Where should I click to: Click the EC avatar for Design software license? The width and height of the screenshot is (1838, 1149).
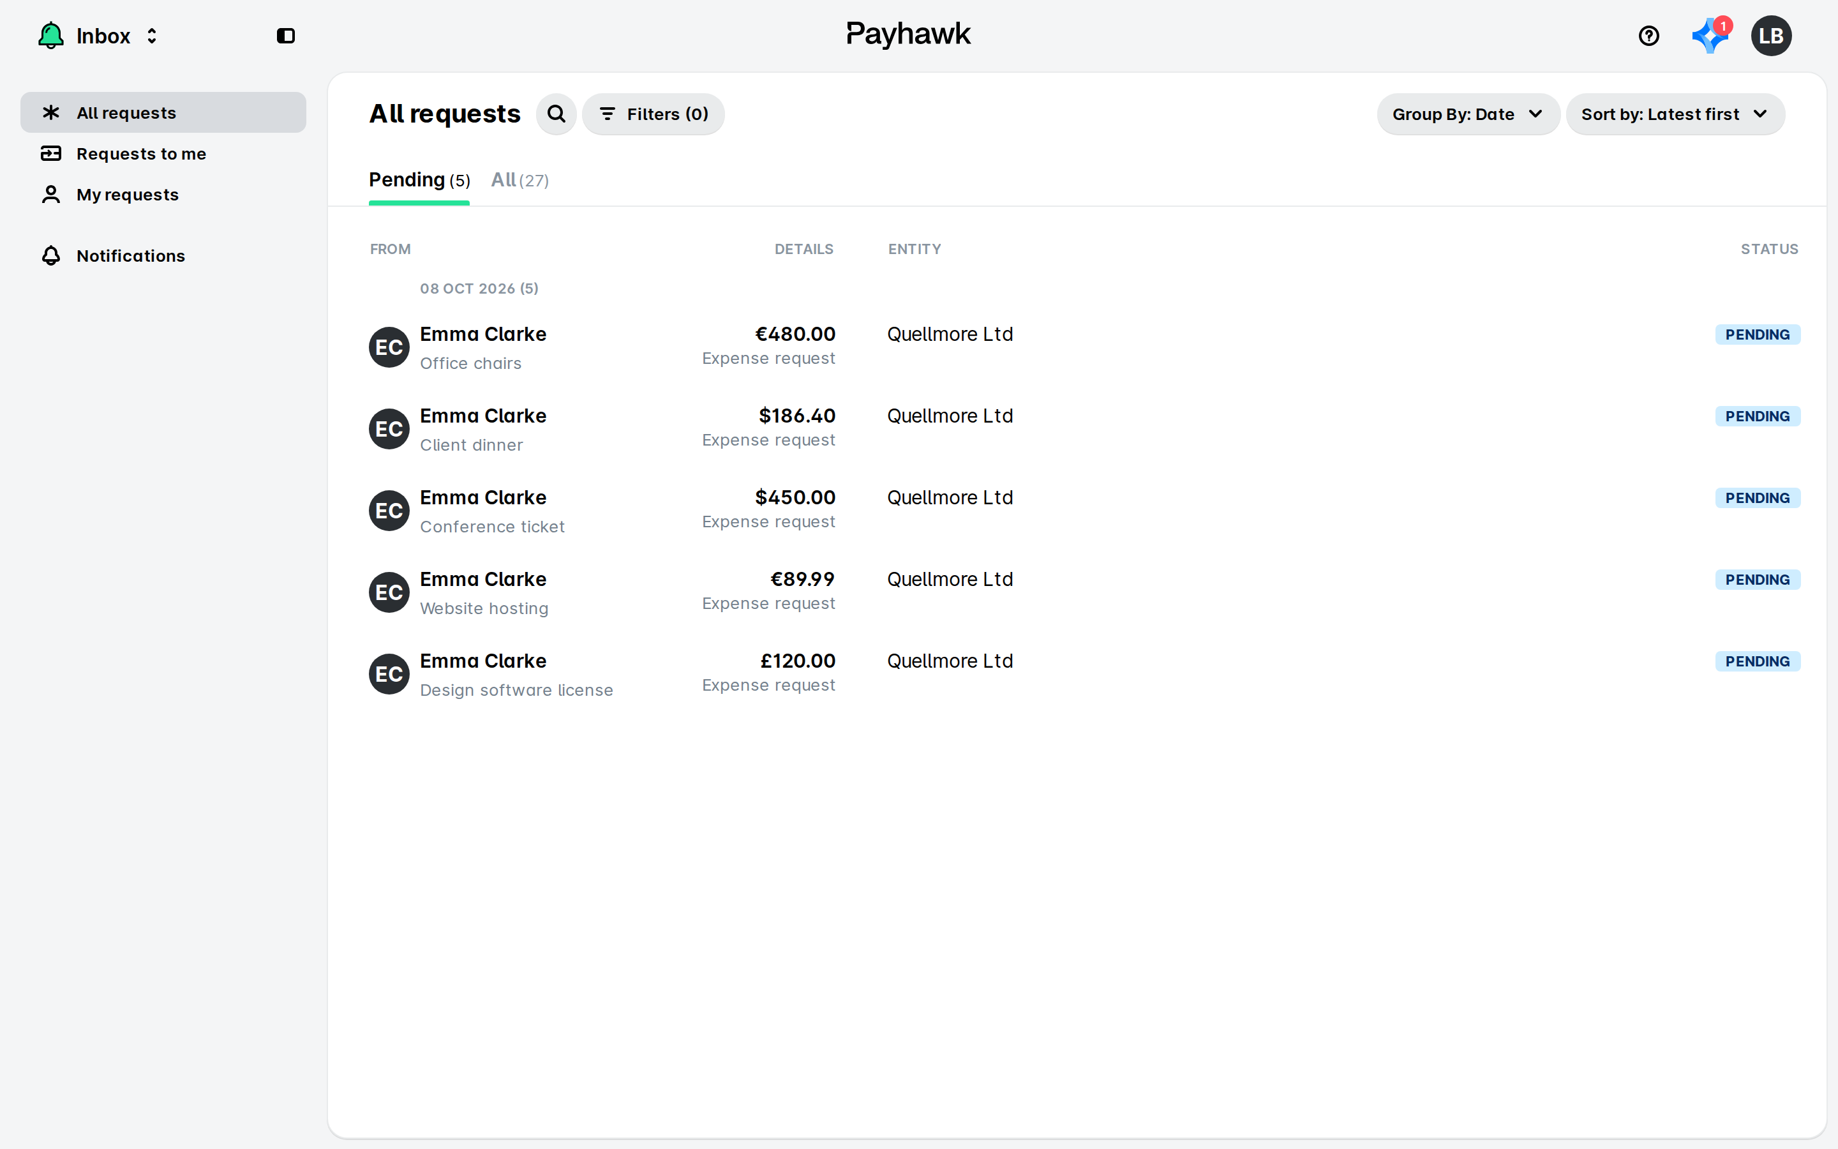[x=389, y=674]
